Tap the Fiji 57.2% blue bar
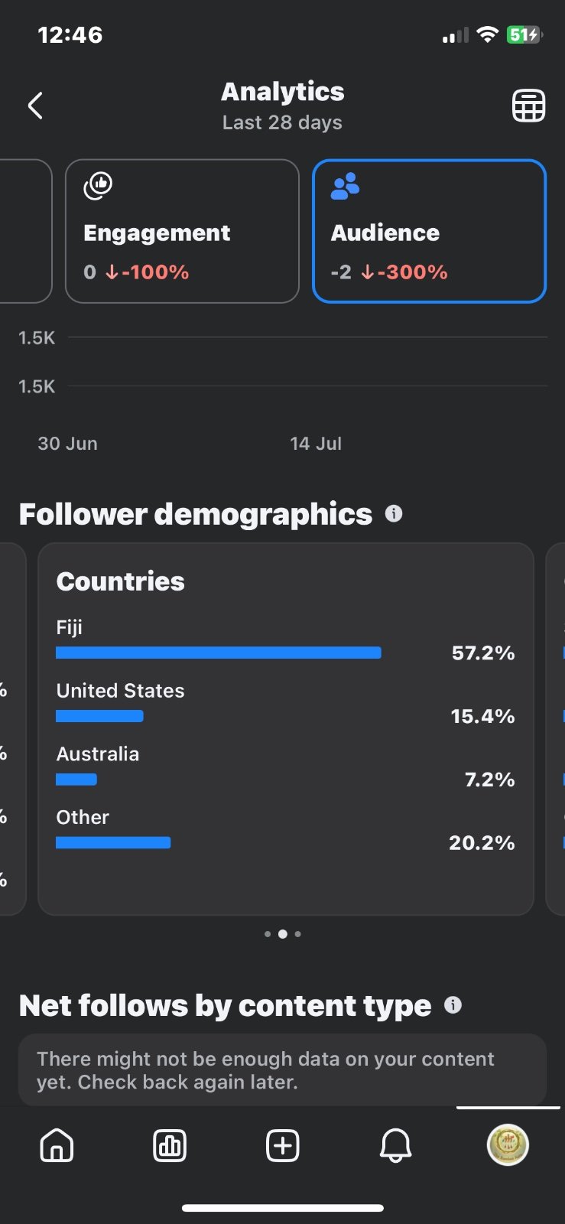The height and width of the screenshot is (1224, 565). coord(219,653)
